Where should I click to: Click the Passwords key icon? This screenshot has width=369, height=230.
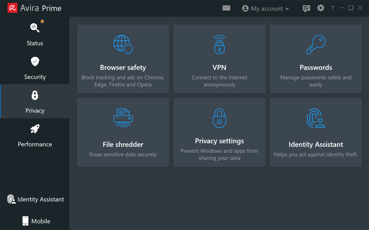316,44
